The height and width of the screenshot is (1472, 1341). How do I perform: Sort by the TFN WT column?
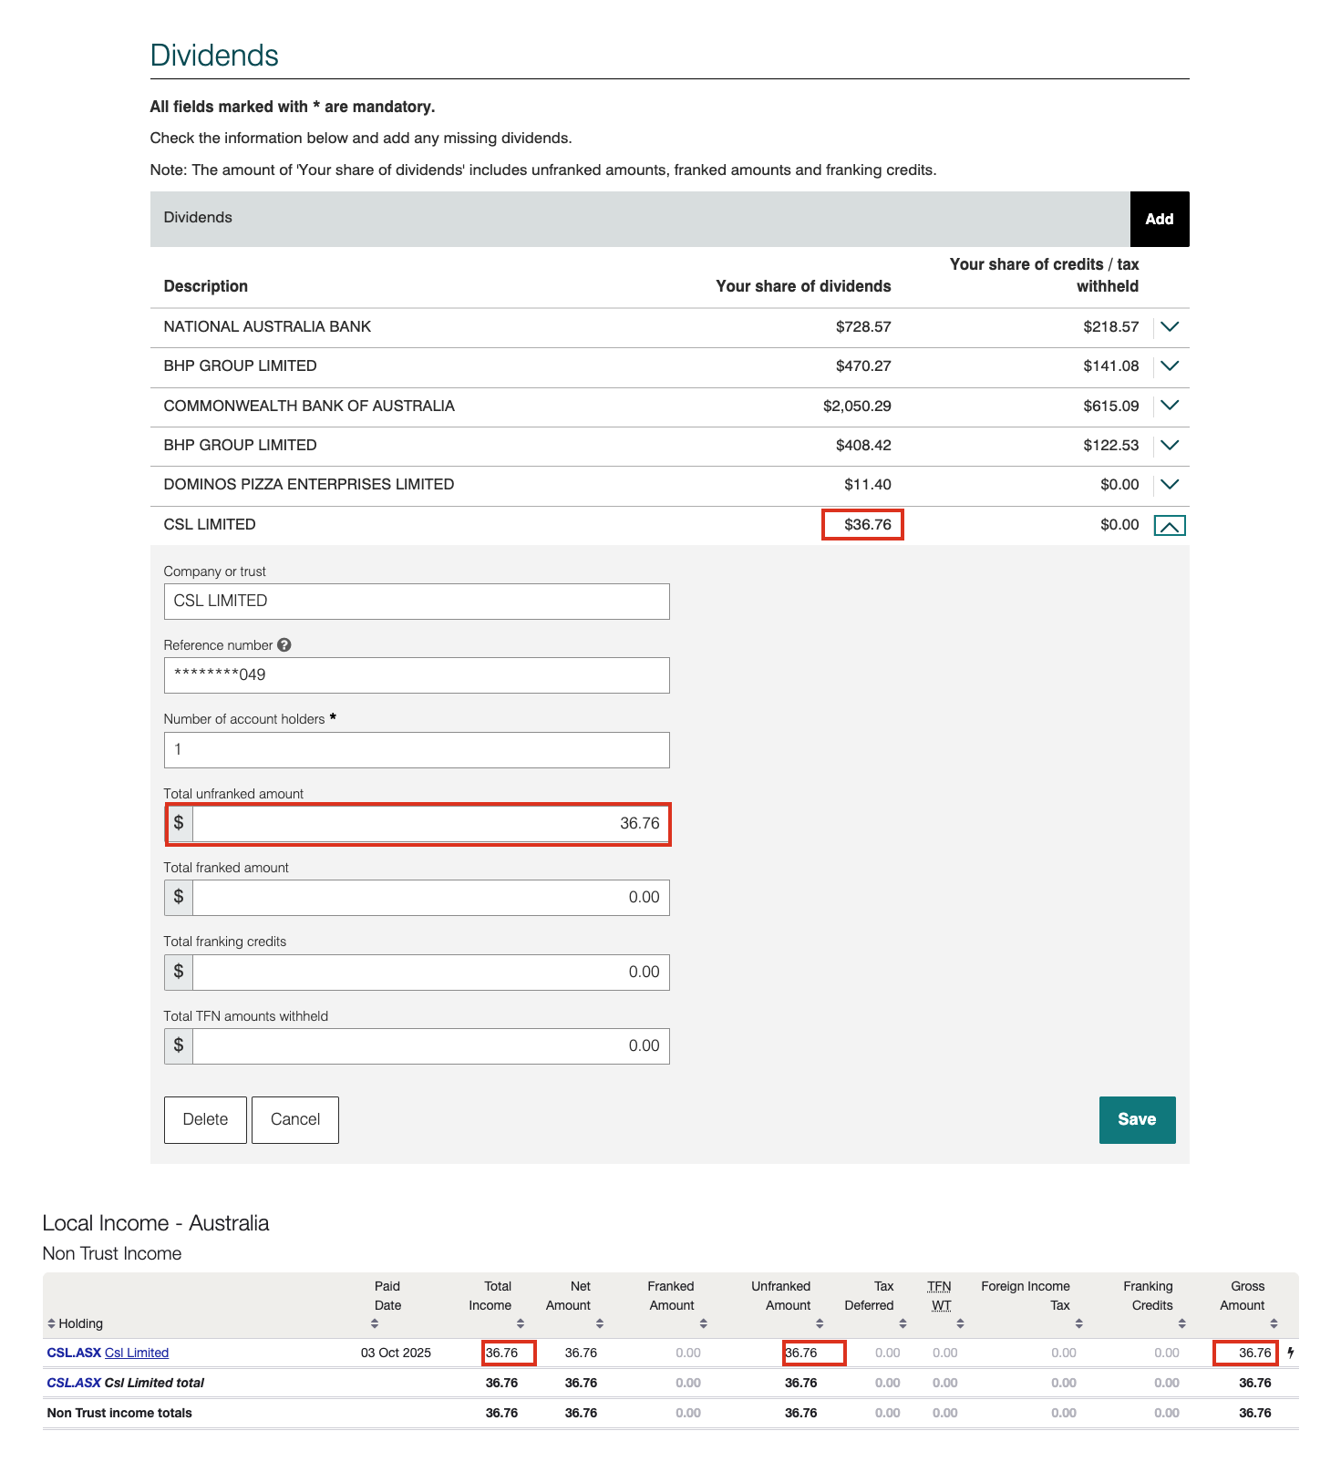(960, 1323)
